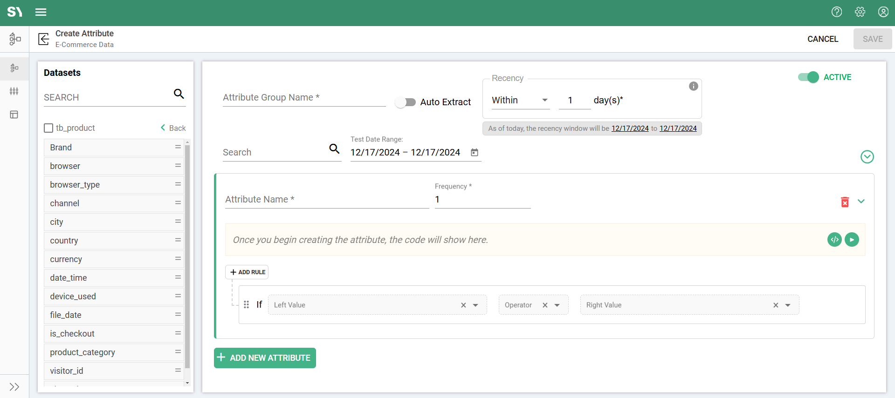This screenshot has height=398, width=895.
Task: Click the back arrow beside Create Attribute
Action: [44, 39]
